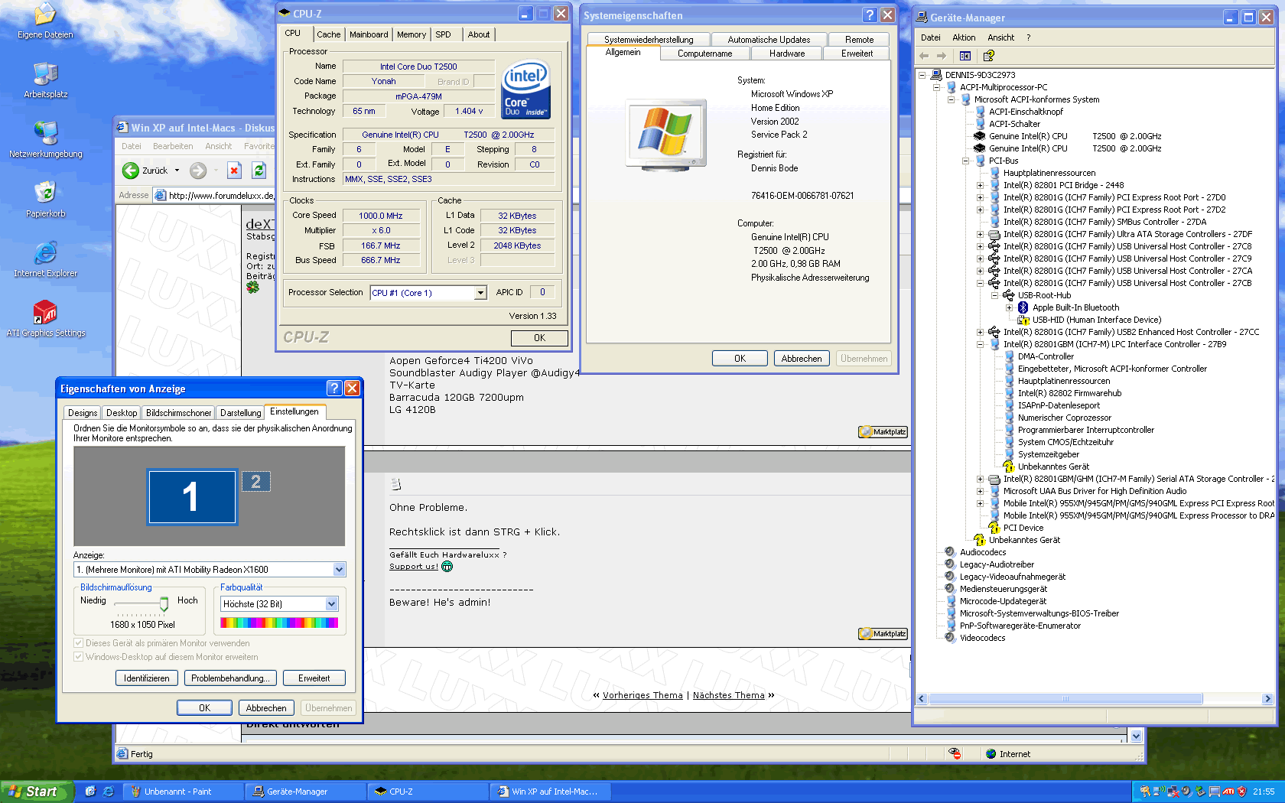Click help question mark in Eigenschaften von Anzeige

334,388
